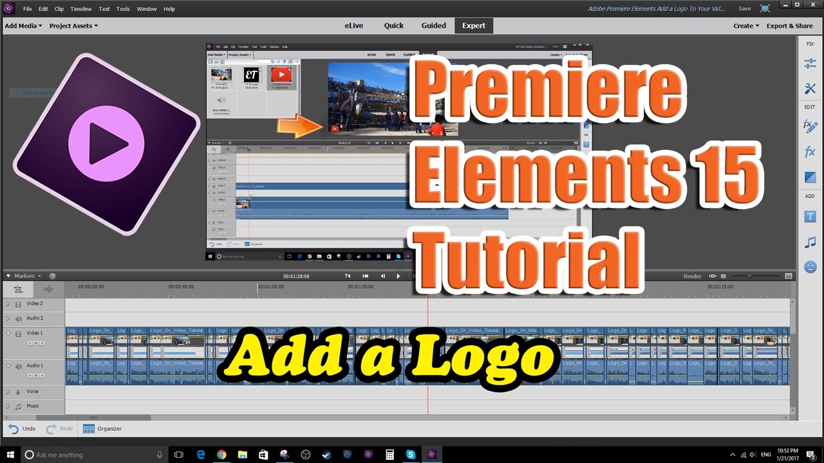Click the full-screen monitor icon beside Save
The height and width of the screenshot is (463, 824).
(x=765, y=8)
